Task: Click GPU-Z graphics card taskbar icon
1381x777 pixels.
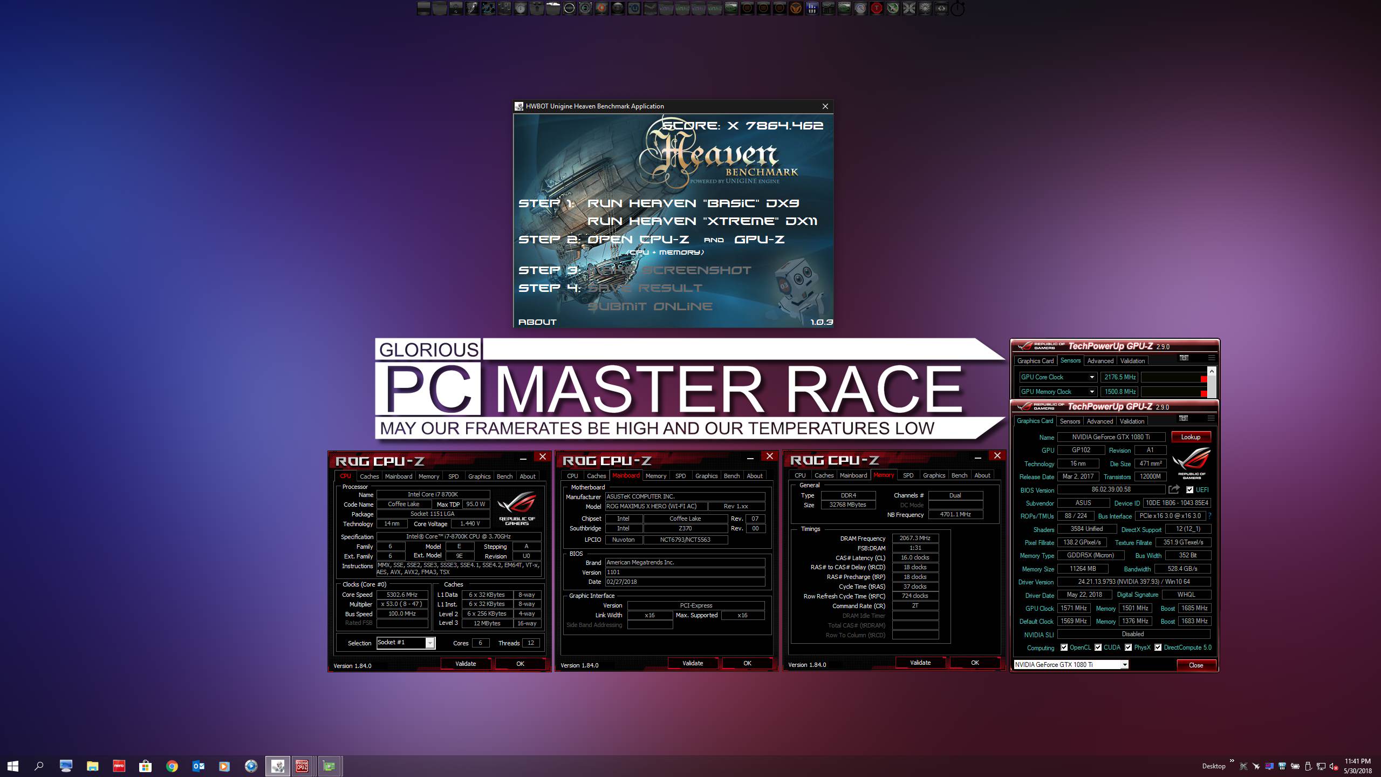Action: click(x=329, y=766)
